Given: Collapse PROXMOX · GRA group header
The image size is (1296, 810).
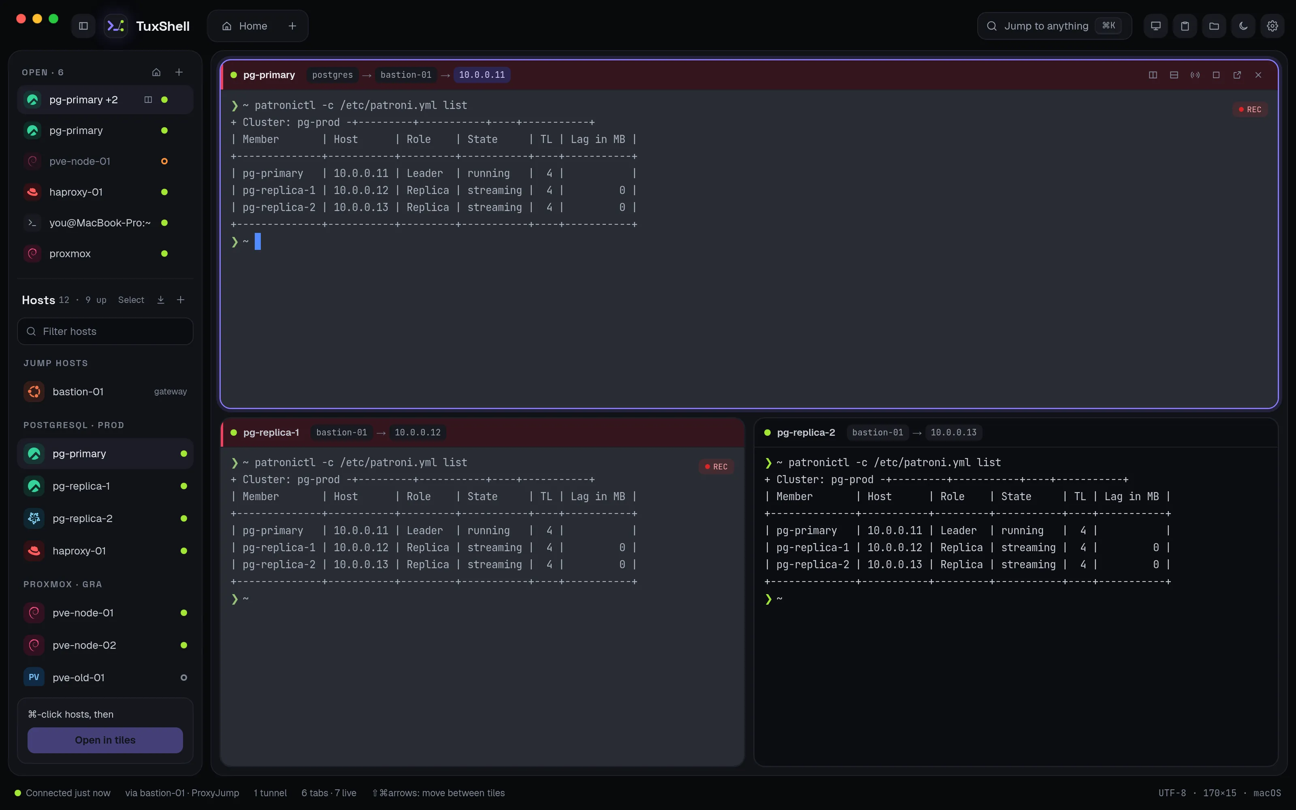Looking at the screenshot, I should click(63, 584).
